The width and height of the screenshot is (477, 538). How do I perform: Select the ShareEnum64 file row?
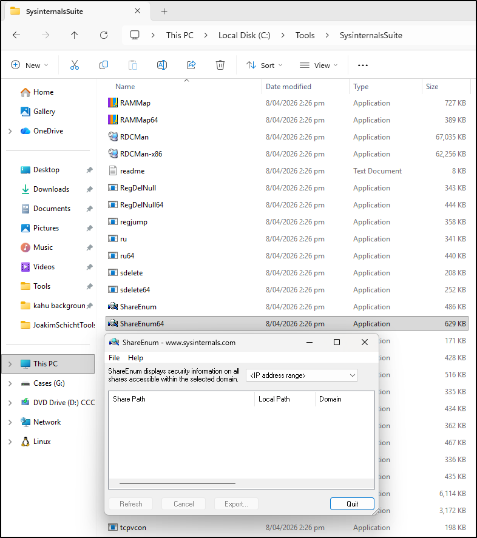tap(287, 323)
